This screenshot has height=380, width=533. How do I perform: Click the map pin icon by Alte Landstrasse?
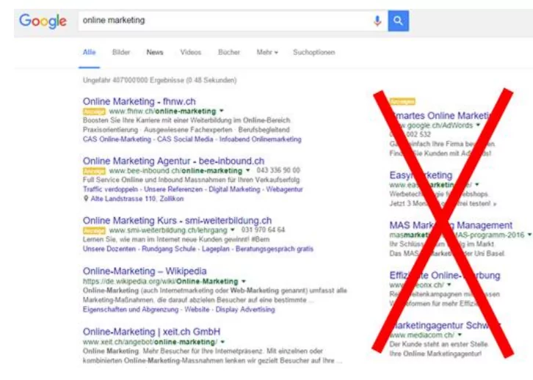point(86,198)
